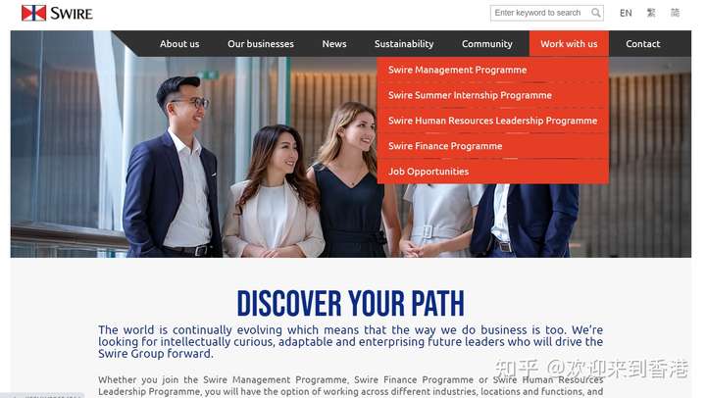Choose Swire Summer Internship Programme
This screenshot has width=706, height=398.
click(x=492, y=95)
